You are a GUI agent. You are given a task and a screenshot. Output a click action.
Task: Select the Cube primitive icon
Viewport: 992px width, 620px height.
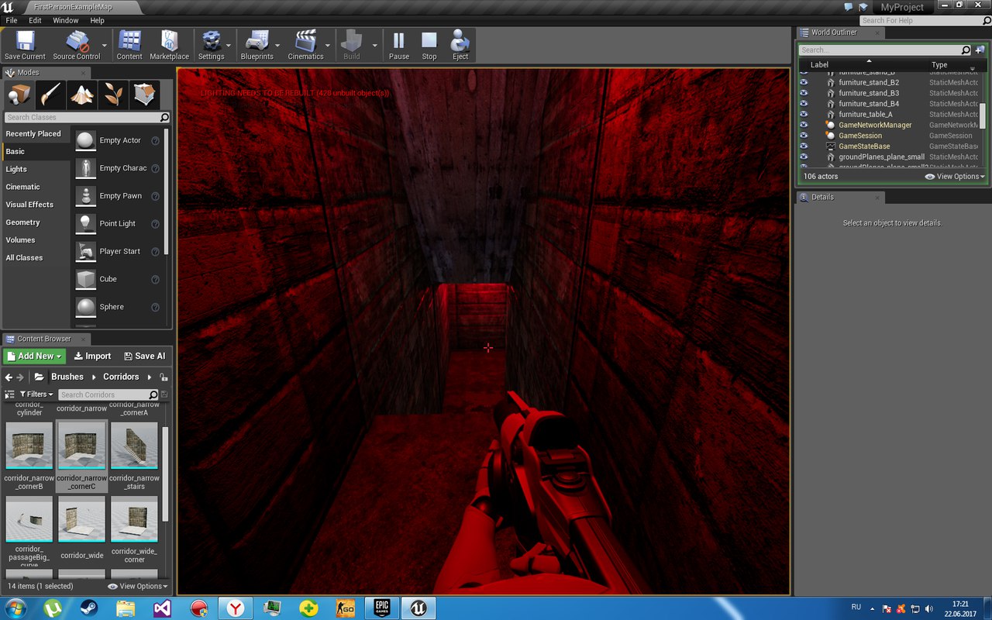[85, 279]
